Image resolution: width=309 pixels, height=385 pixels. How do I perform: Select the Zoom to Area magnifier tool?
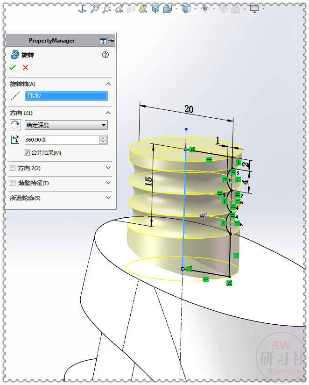tap(107, 8)
